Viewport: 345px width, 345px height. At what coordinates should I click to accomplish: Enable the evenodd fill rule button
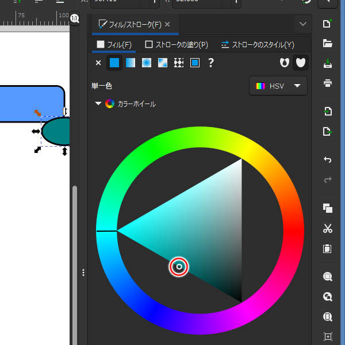pyautogui.click(x=283, y=63)
